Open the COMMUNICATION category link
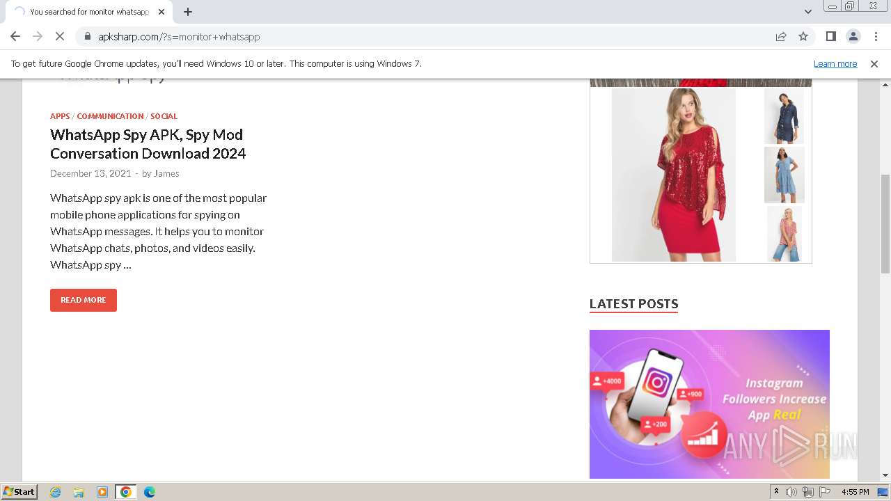Image resolution: width=891 pixels, height=501 pixels. 110,116
